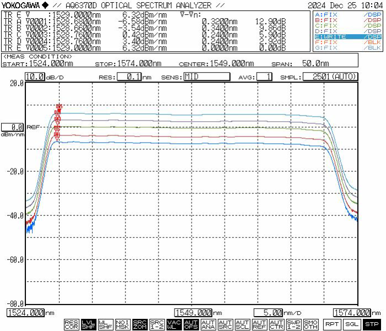The height and width of the screenshot is (331, 386).
Task: Enable the AUT ANA auto analysis icon
Action: pyautogui.click(x=208, y=324)
